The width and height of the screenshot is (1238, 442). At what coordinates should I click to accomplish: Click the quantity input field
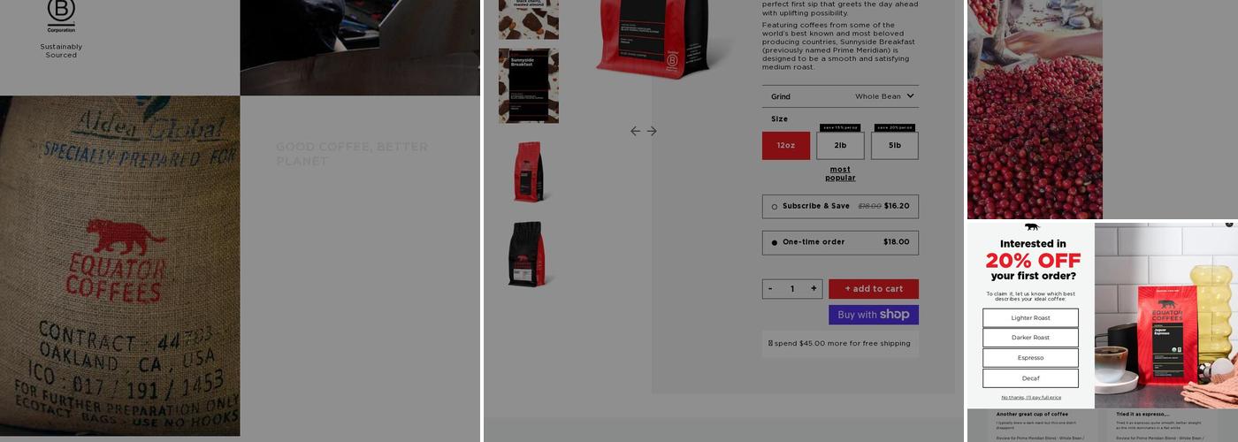[792, 288]
